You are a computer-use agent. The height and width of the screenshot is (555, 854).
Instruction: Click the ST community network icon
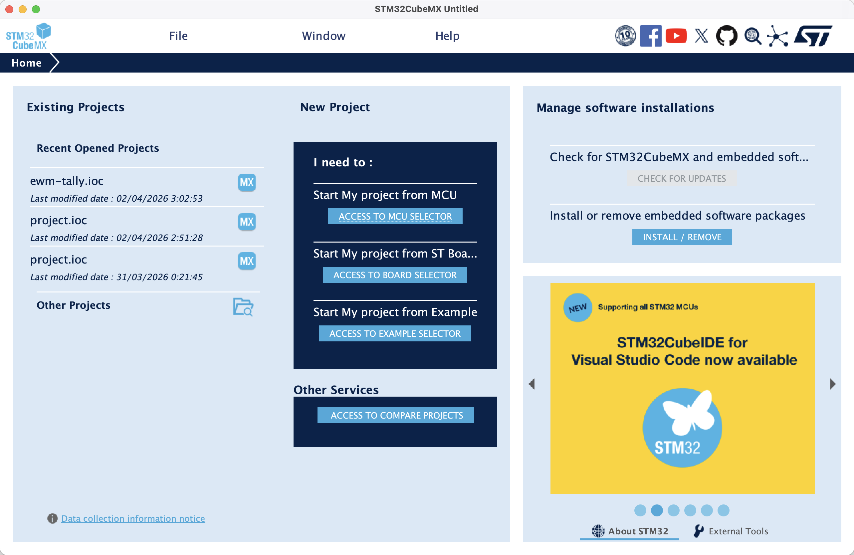[x=777, y=36]
